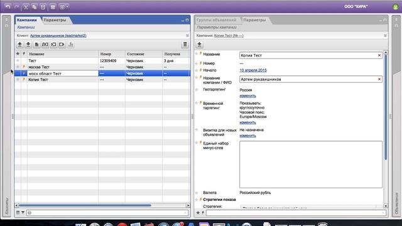
Task: Click scroll-right arrow of campaigns table
Action: [188, 205]
